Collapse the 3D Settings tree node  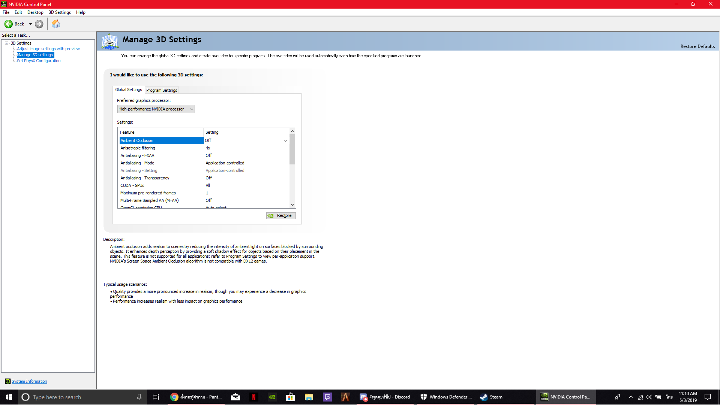click(7, 43)
